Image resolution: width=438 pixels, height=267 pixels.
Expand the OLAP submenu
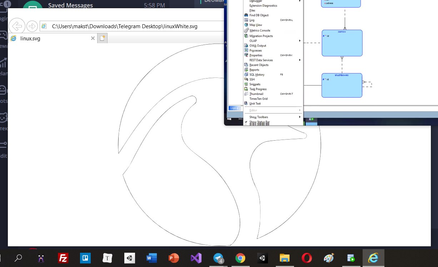273,41
